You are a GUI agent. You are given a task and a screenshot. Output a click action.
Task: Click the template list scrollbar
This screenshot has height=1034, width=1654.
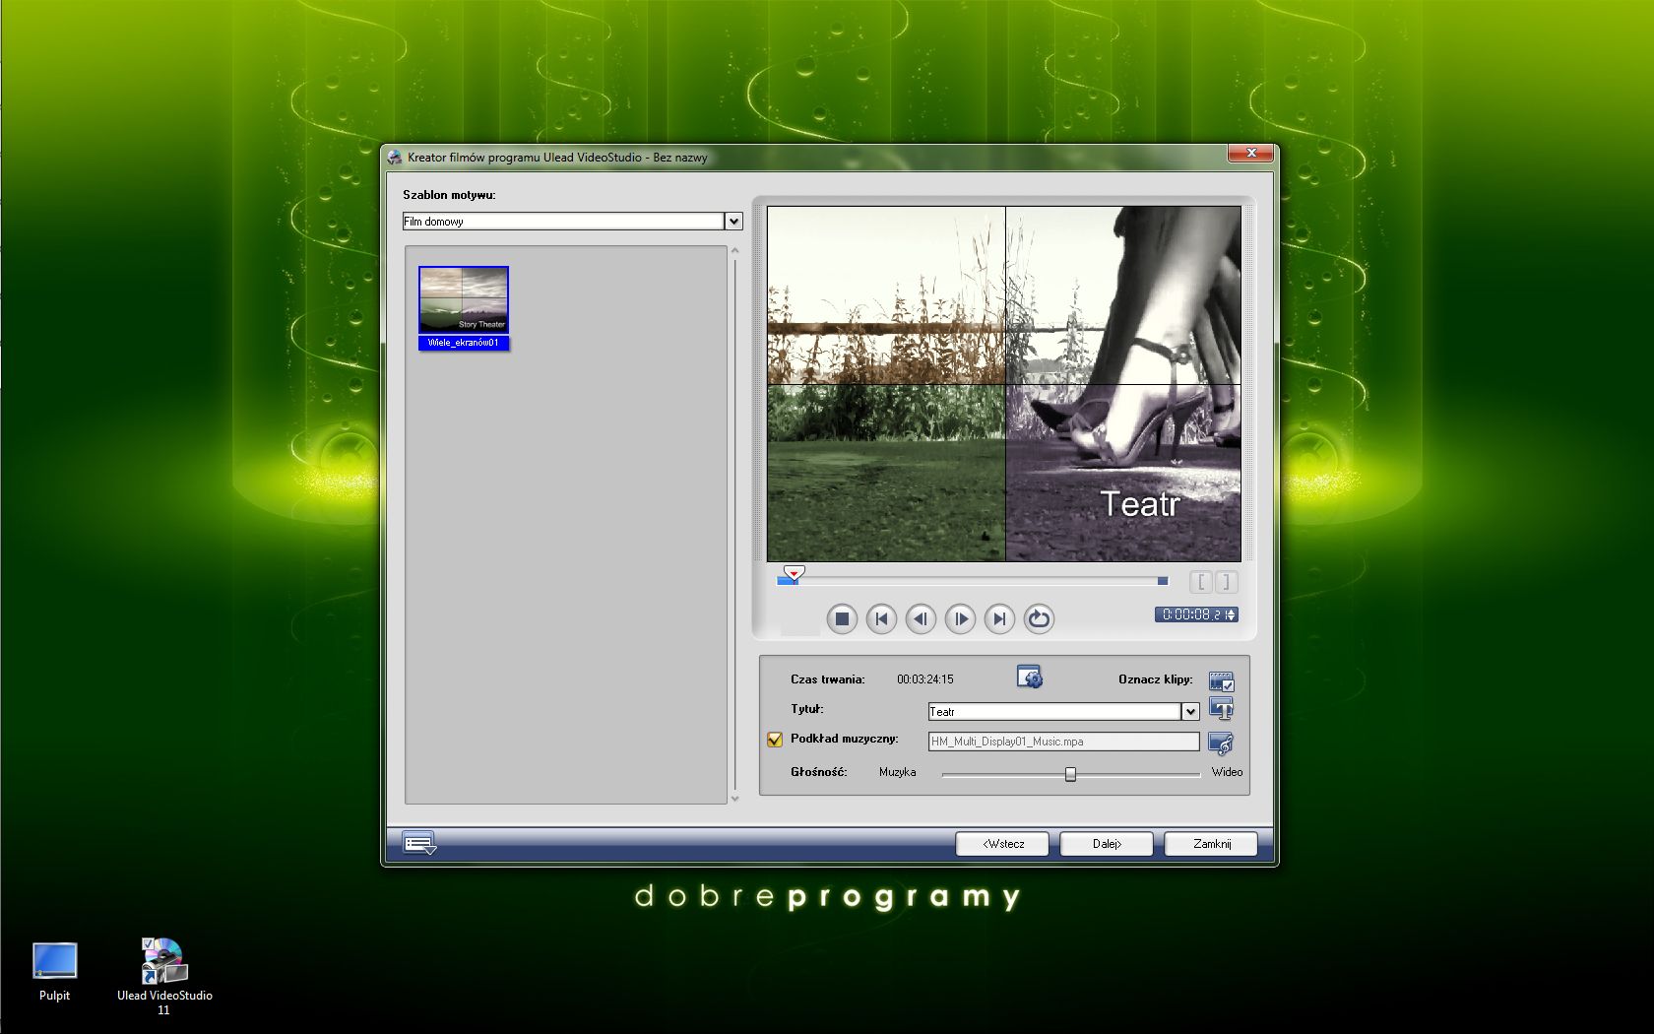(734, 525)
